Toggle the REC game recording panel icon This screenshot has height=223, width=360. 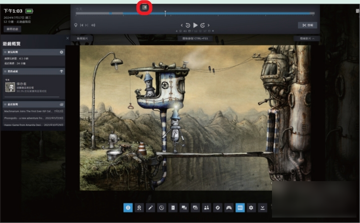[x=240, y=208]
